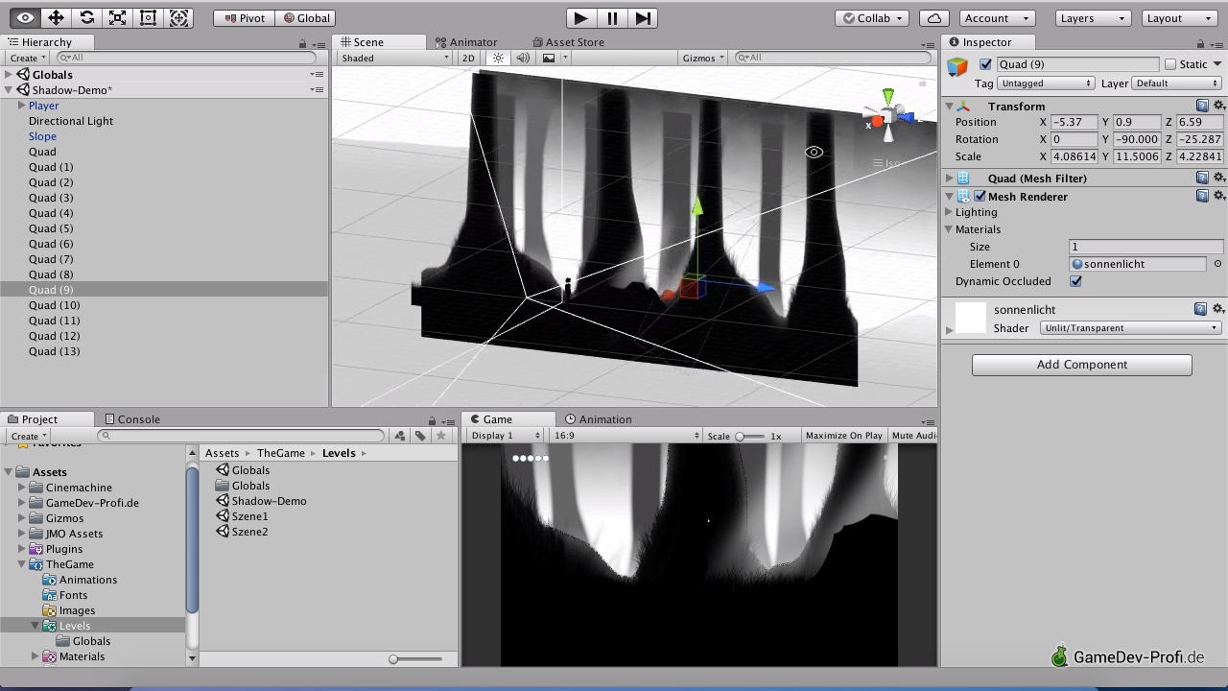Toggle 2D scene view mode
Image resolution: width=1228 pixels, height=691 pixels.
468,58
